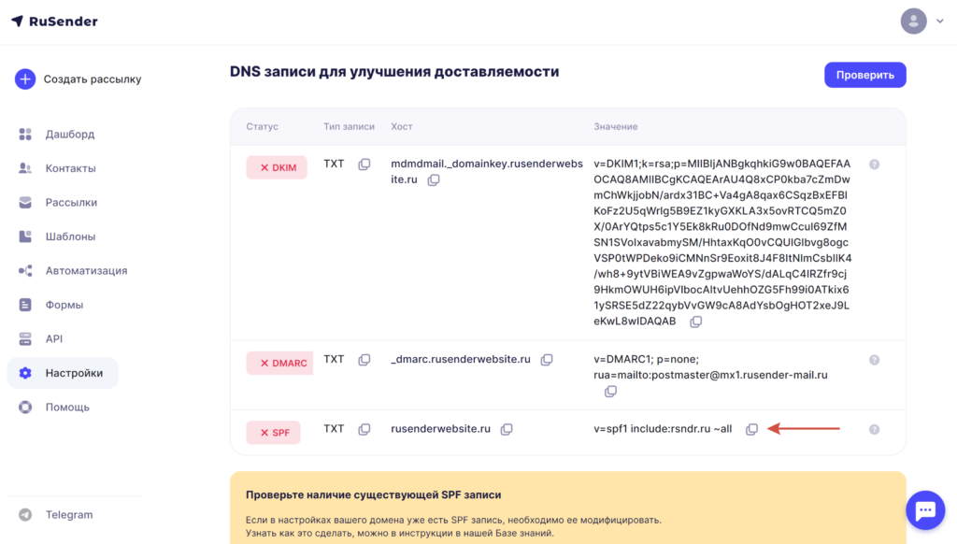Click host text mdmdmail._domainkey.rusenderwebs

pyautogui.click(x=487, y=164)
